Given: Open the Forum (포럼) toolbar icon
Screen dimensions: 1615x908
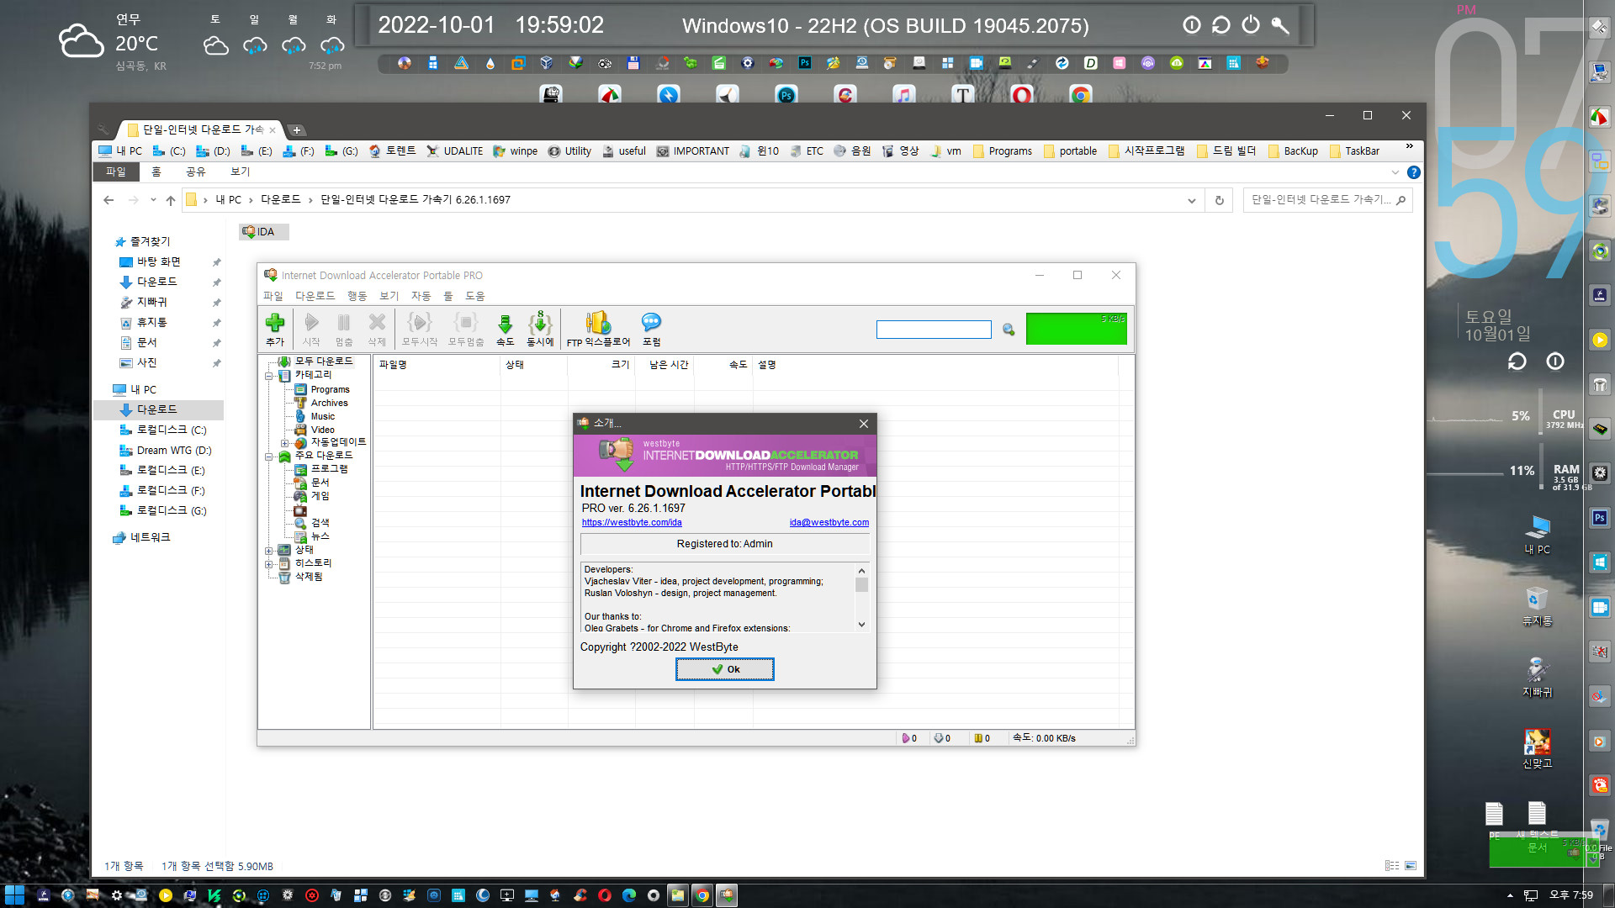Looking at the screenshot, I should coord(651,329).
